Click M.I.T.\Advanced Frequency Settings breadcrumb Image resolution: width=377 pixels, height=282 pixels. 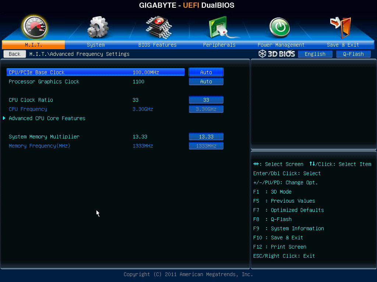80,54
